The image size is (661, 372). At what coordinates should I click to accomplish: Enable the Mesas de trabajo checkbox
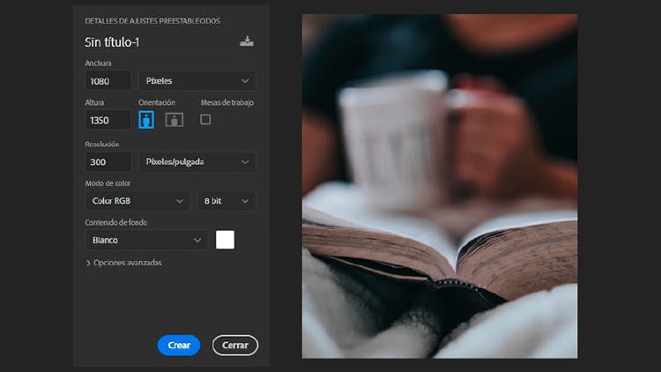coord(205,119)
